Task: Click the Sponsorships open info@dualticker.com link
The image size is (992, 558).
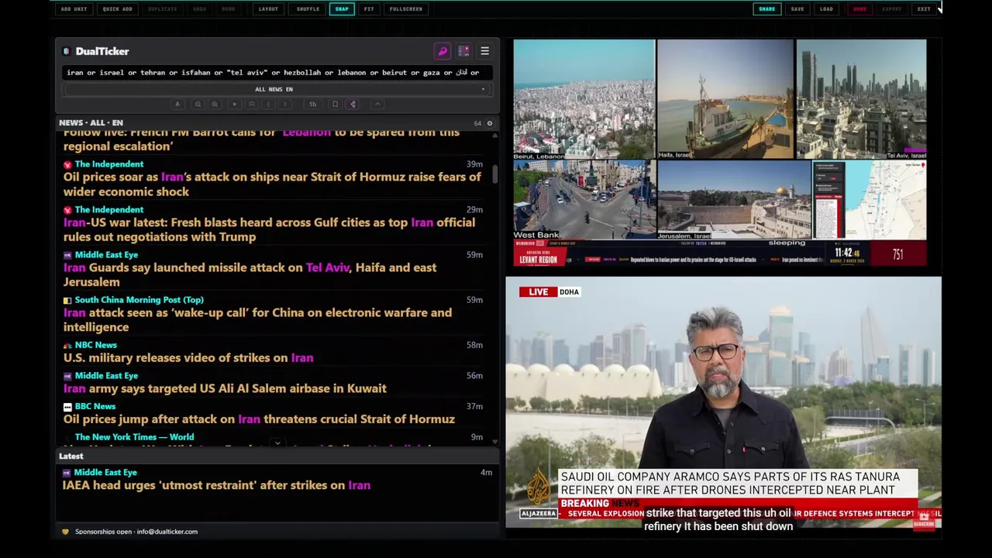Action: click(136, 532)
